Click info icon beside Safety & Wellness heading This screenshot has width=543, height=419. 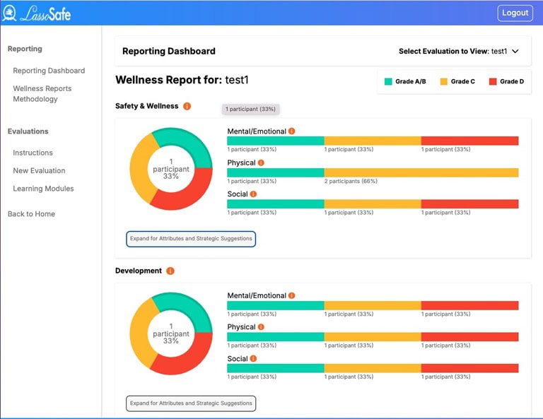coord(187,107)
